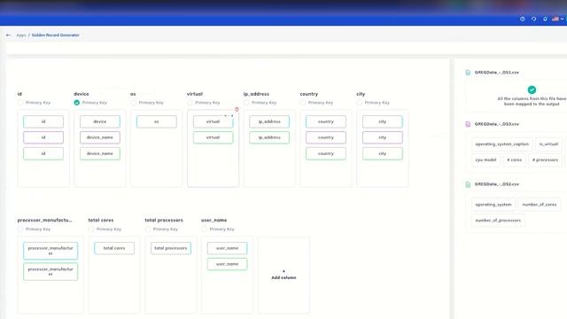The image size is (567, 319).
Task: Click the city column header
Action: tap(361, 94)
